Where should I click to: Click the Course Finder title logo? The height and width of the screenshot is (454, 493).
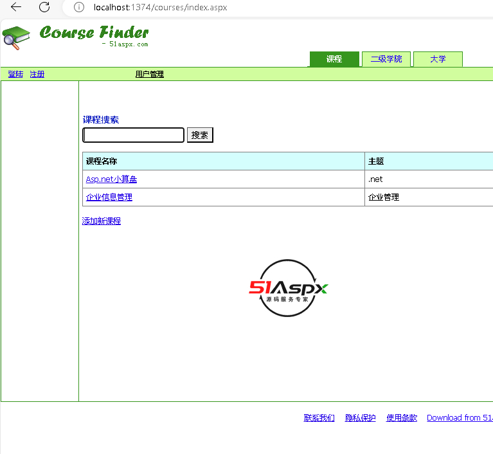[x=94, y=33]
